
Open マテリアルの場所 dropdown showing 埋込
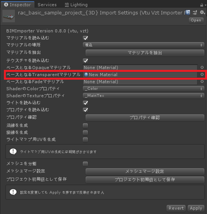point(144,45)
